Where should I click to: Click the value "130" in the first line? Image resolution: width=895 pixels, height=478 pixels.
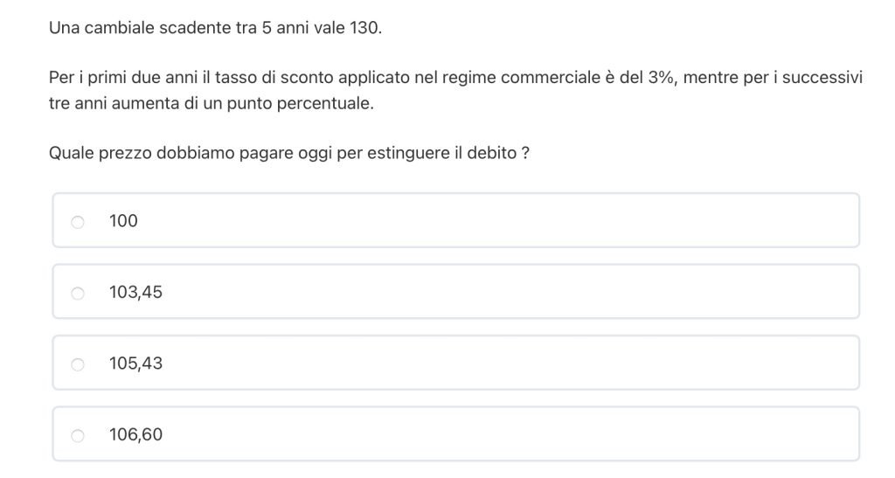(364, 28)
